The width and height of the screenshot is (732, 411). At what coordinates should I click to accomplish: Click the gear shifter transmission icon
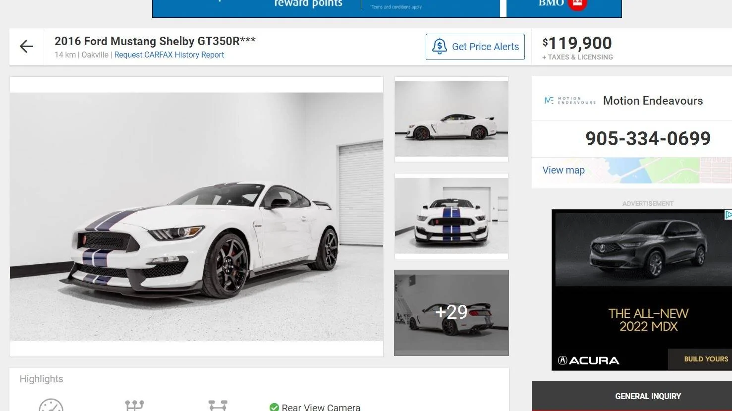(134, 405)
